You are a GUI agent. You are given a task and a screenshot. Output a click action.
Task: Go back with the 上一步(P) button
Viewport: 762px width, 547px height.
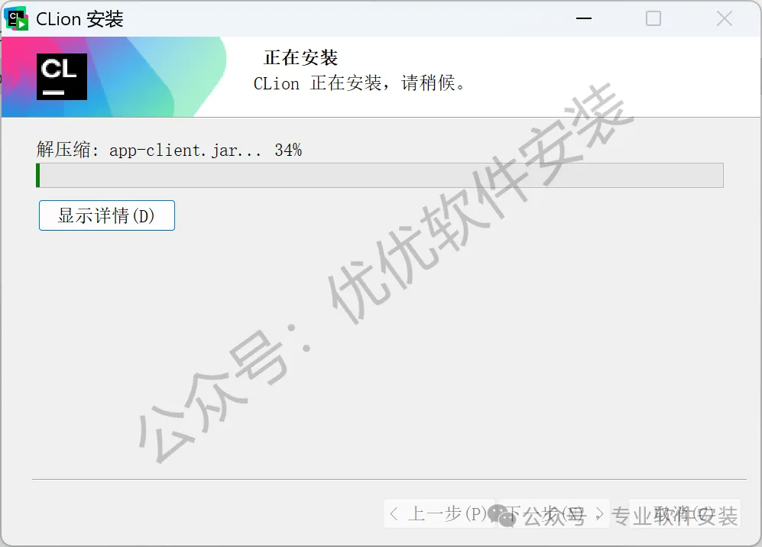[x=439, y=513]
